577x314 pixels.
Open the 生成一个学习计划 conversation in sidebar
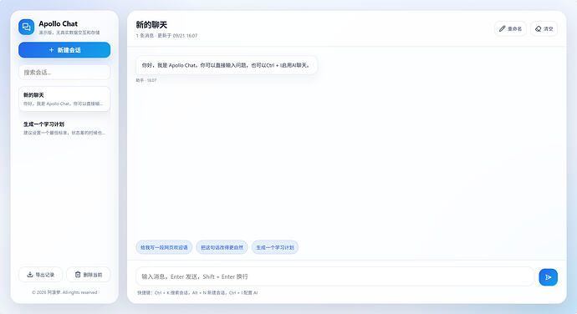click(64, 128)
